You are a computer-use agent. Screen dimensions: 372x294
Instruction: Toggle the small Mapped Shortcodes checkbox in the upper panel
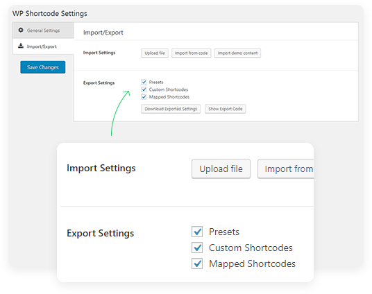click(x=144, y=97)
